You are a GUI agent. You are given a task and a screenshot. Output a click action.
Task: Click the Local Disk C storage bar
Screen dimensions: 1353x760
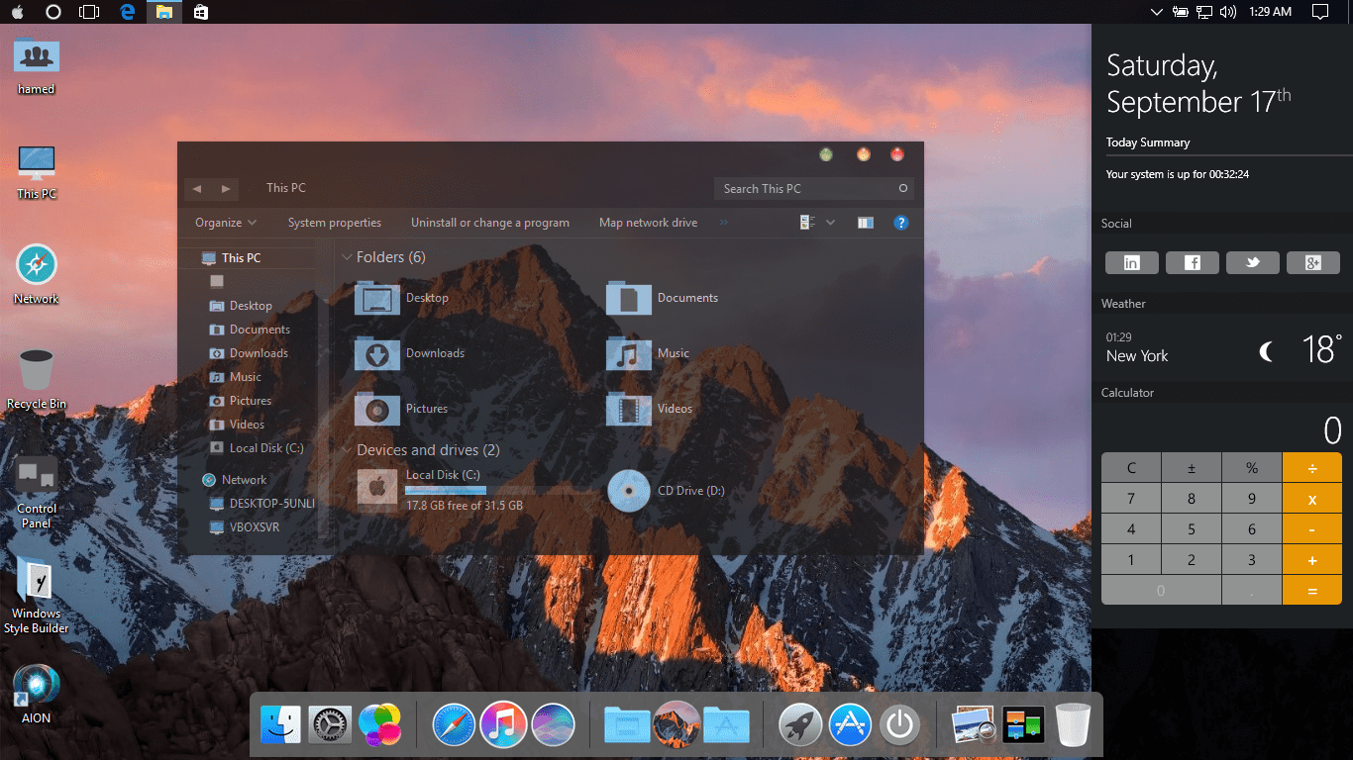(x=445, y=489)
